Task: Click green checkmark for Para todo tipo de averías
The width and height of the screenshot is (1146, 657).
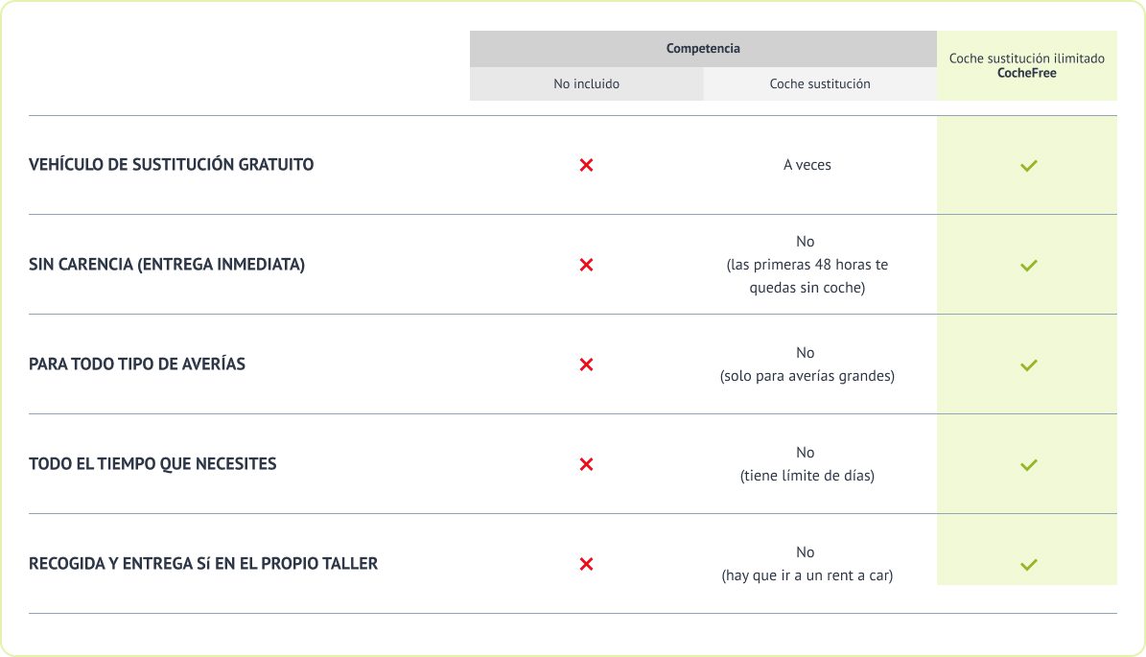Action: (1028, 365)
